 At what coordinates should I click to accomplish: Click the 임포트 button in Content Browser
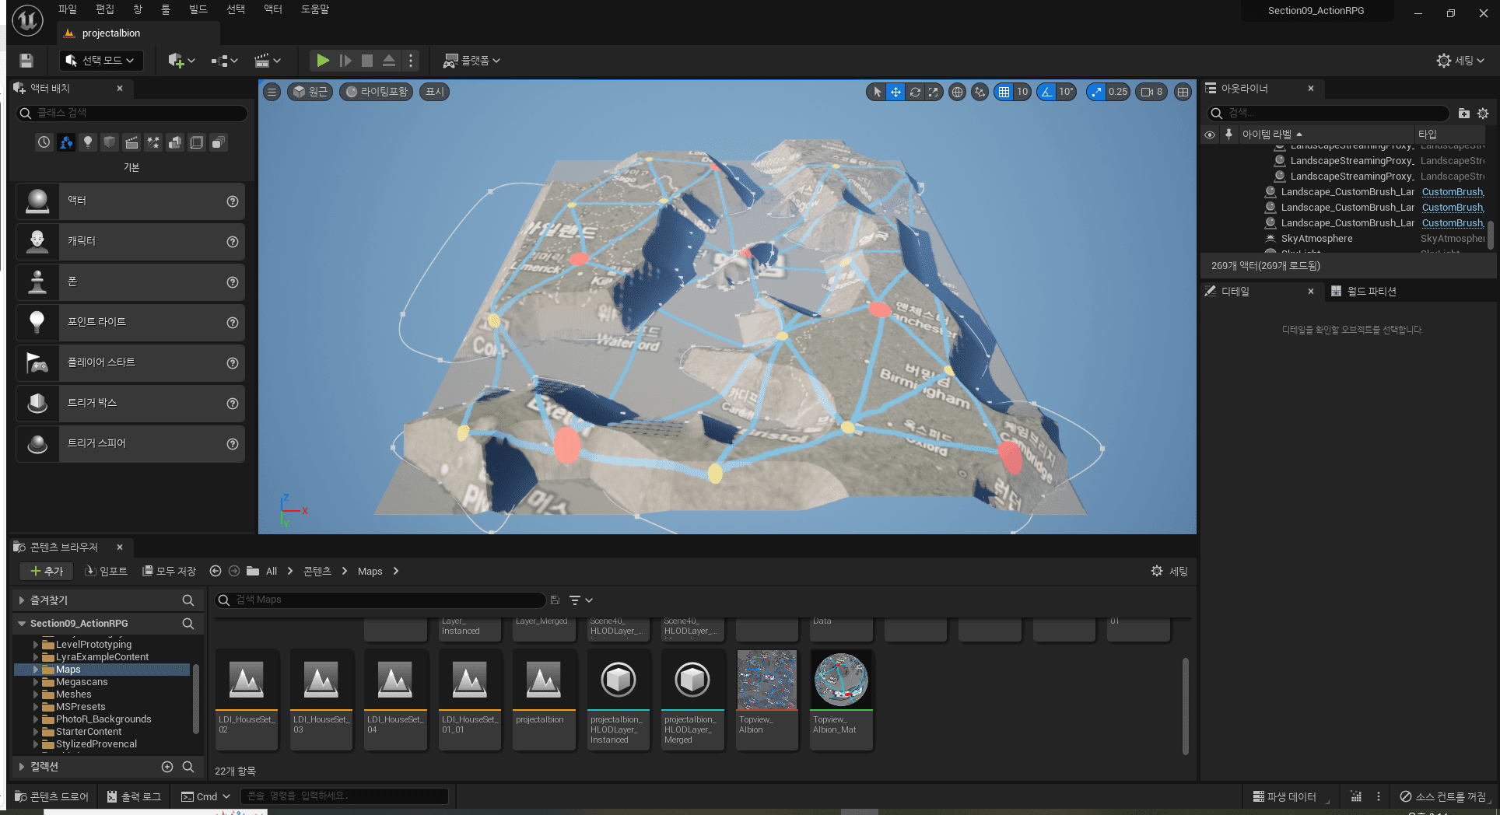(106, 571)
